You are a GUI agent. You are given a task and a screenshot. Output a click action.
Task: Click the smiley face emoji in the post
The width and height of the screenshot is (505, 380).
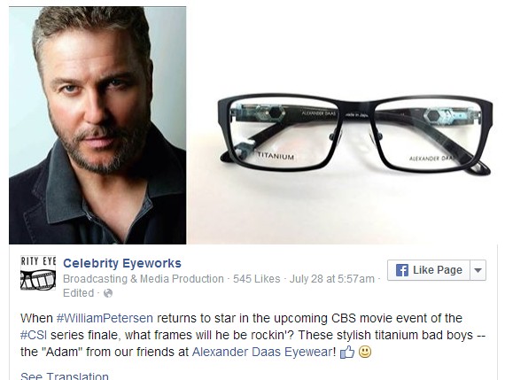pyautogui.click(x=365, y=352)
